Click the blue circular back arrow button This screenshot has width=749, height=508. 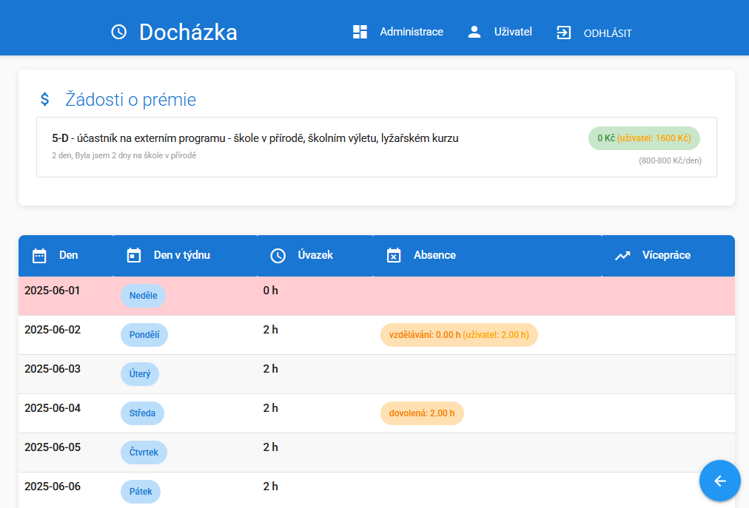coord(719,481)
